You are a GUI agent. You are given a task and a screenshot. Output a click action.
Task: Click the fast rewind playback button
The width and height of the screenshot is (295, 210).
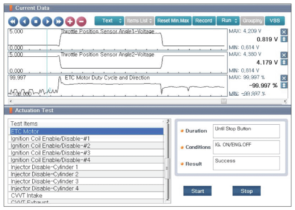(x=13, y=21)
